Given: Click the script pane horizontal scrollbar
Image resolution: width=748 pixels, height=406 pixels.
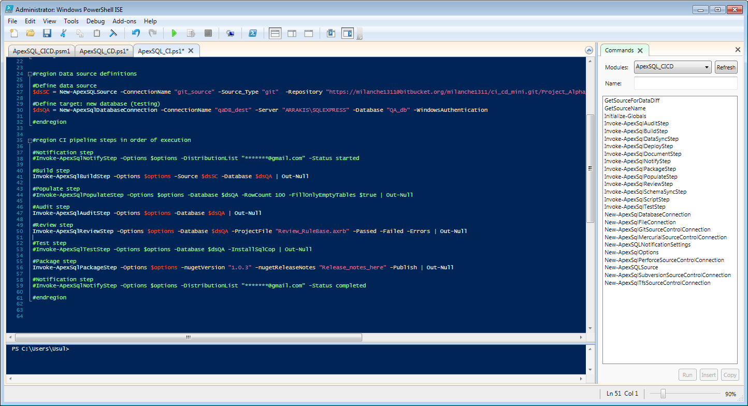Looking at the screenshot, I should point(188,337).
